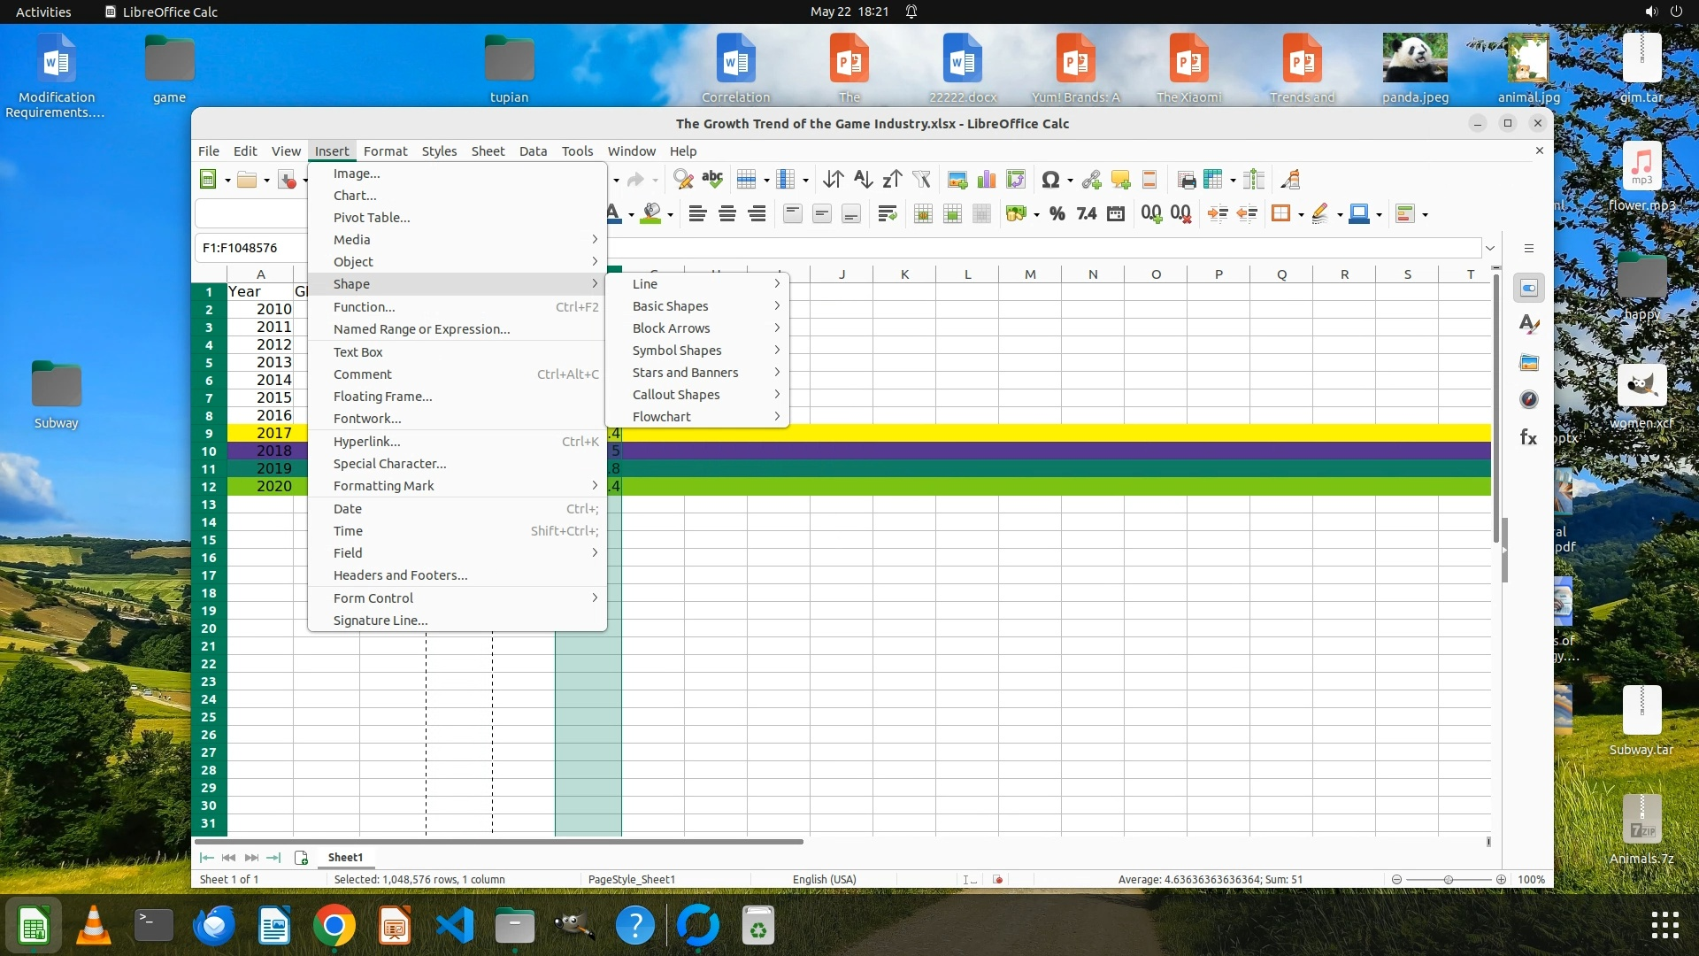
Task: Open the Functions panel in the sidebar
Action: pos(1528,437)
